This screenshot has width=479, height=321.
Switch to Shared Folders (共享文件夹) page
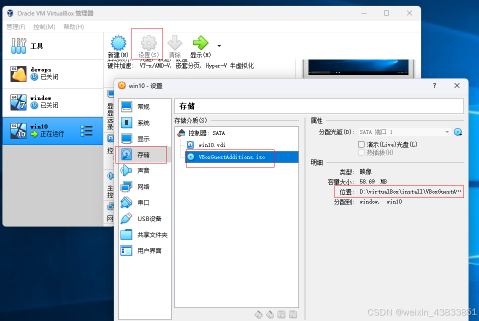click(144, 234)
